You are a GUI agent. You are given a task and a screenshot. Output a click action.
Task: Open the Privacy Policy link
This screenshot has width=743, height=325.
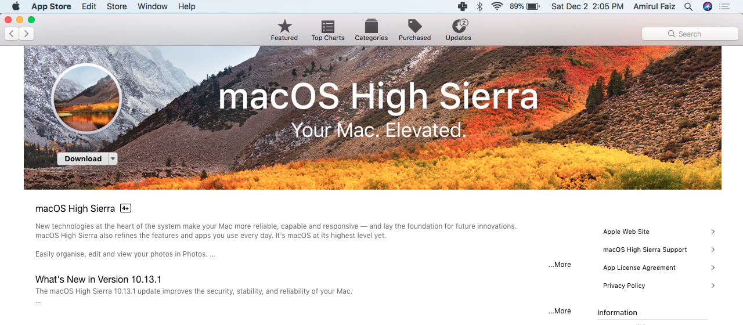[x=624, y=286]
